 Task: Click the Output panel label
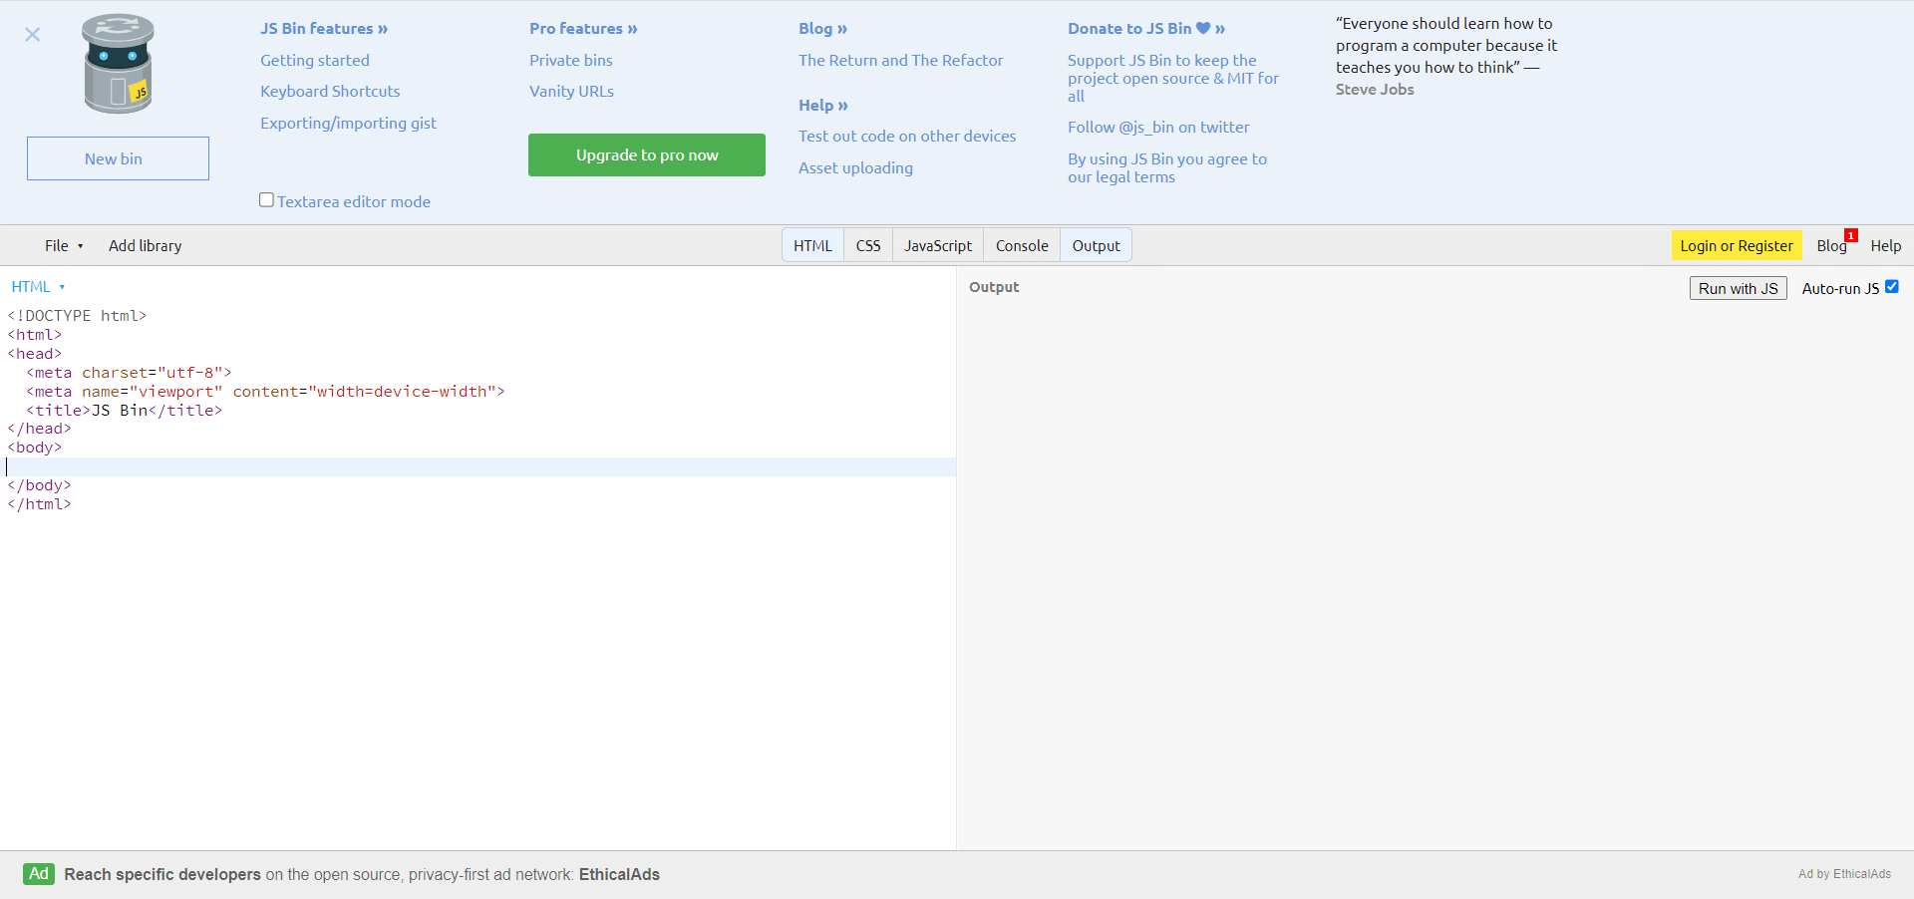[x=994, y=287]
